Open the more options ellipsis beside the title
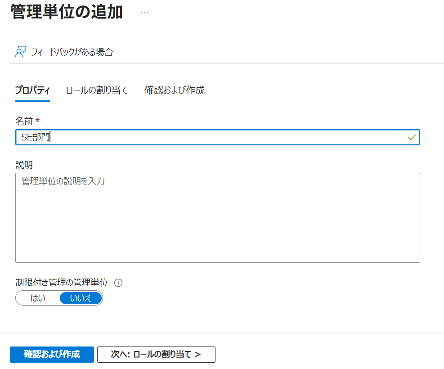This screenshot has width=444, height=369. pyautogui.click(x=144, y=12)
